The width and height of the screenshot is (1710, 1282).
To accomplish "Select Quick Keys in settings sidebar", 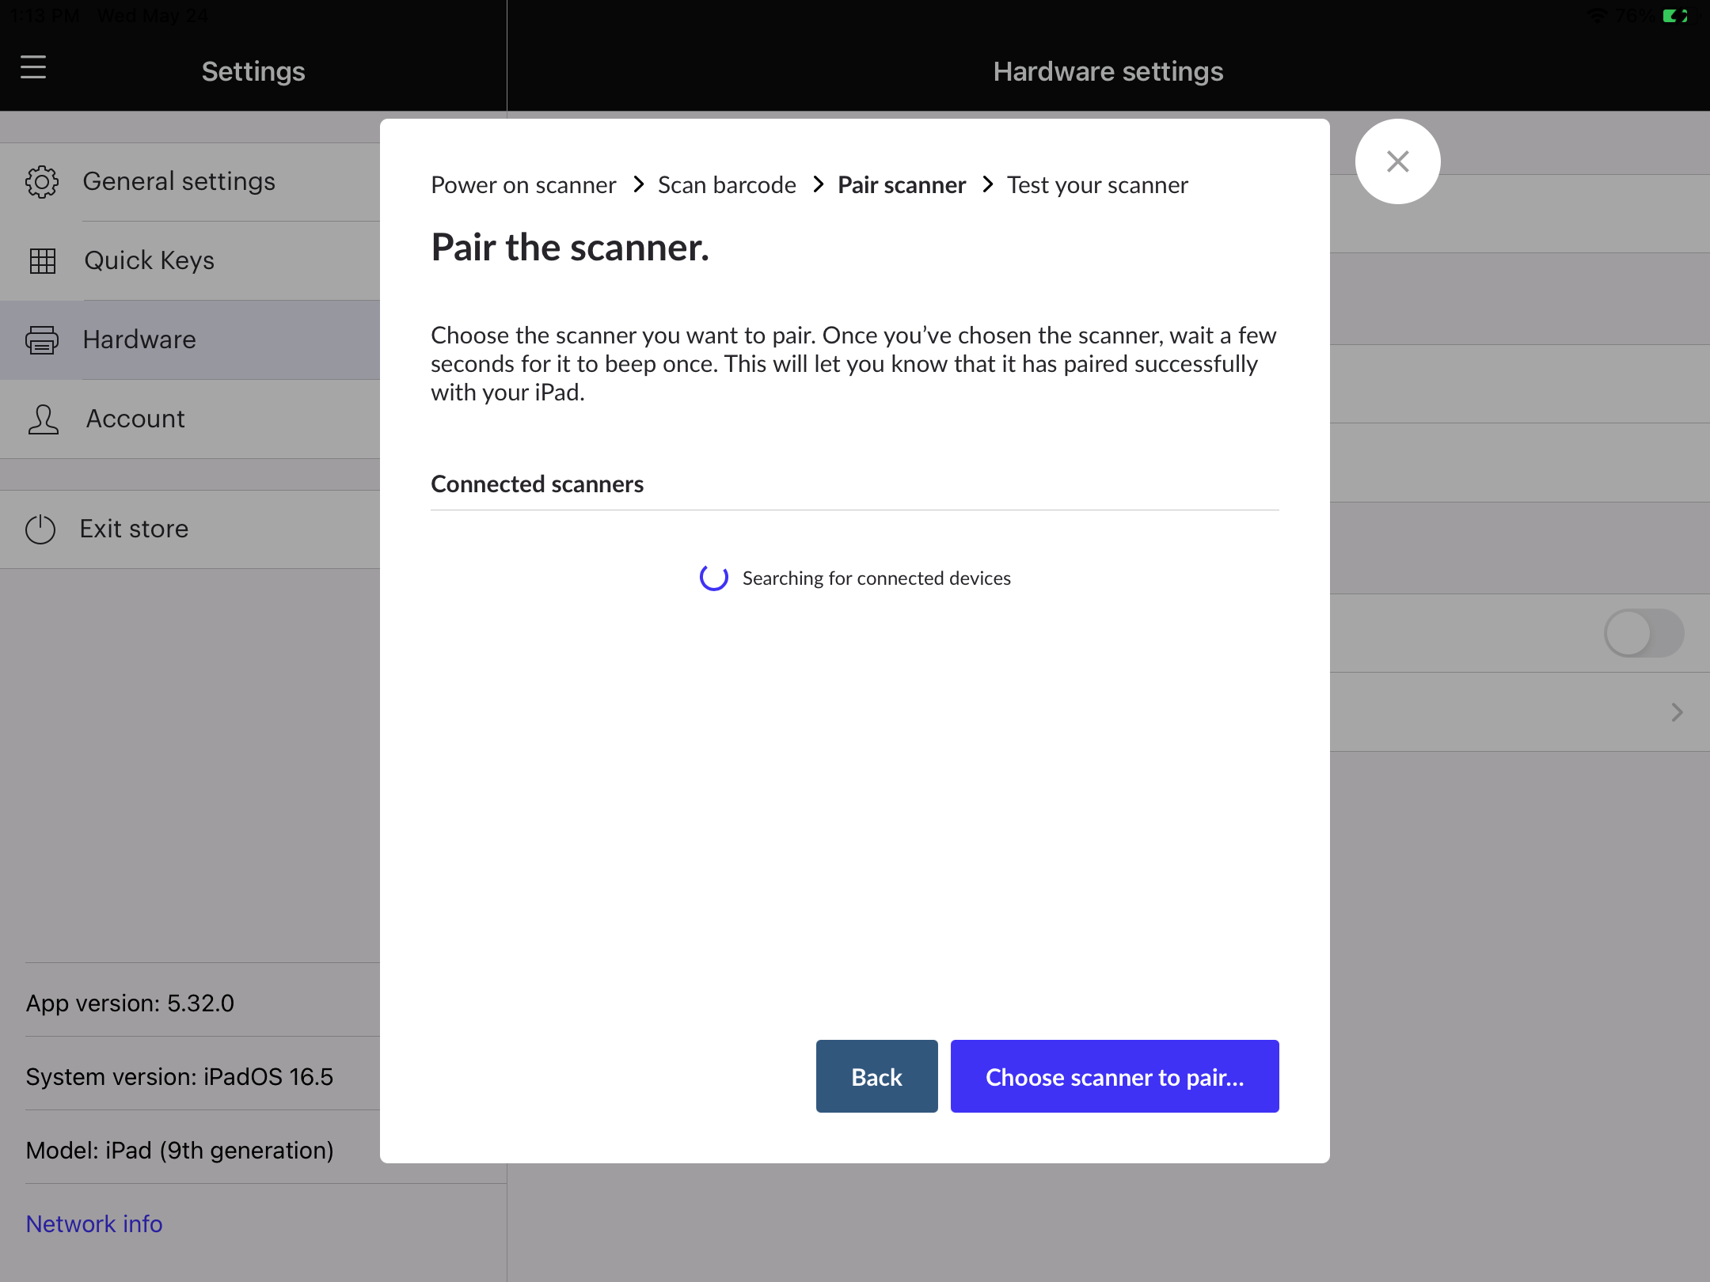I will pyautogui.click(x=149, y=260).
